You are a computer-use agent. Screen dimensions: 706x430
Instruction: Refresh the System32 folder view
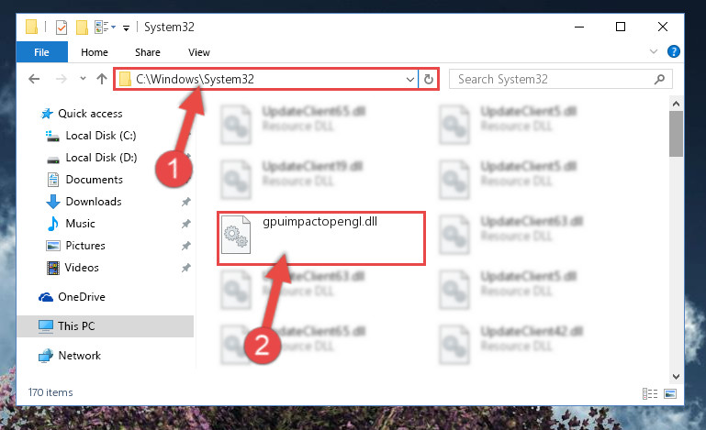[x=429, y=80]
